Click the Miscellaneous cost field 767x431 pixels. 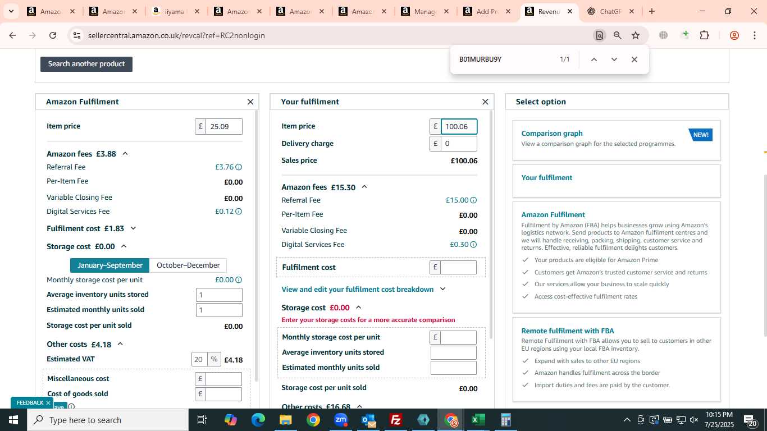(x=223, y=379)
